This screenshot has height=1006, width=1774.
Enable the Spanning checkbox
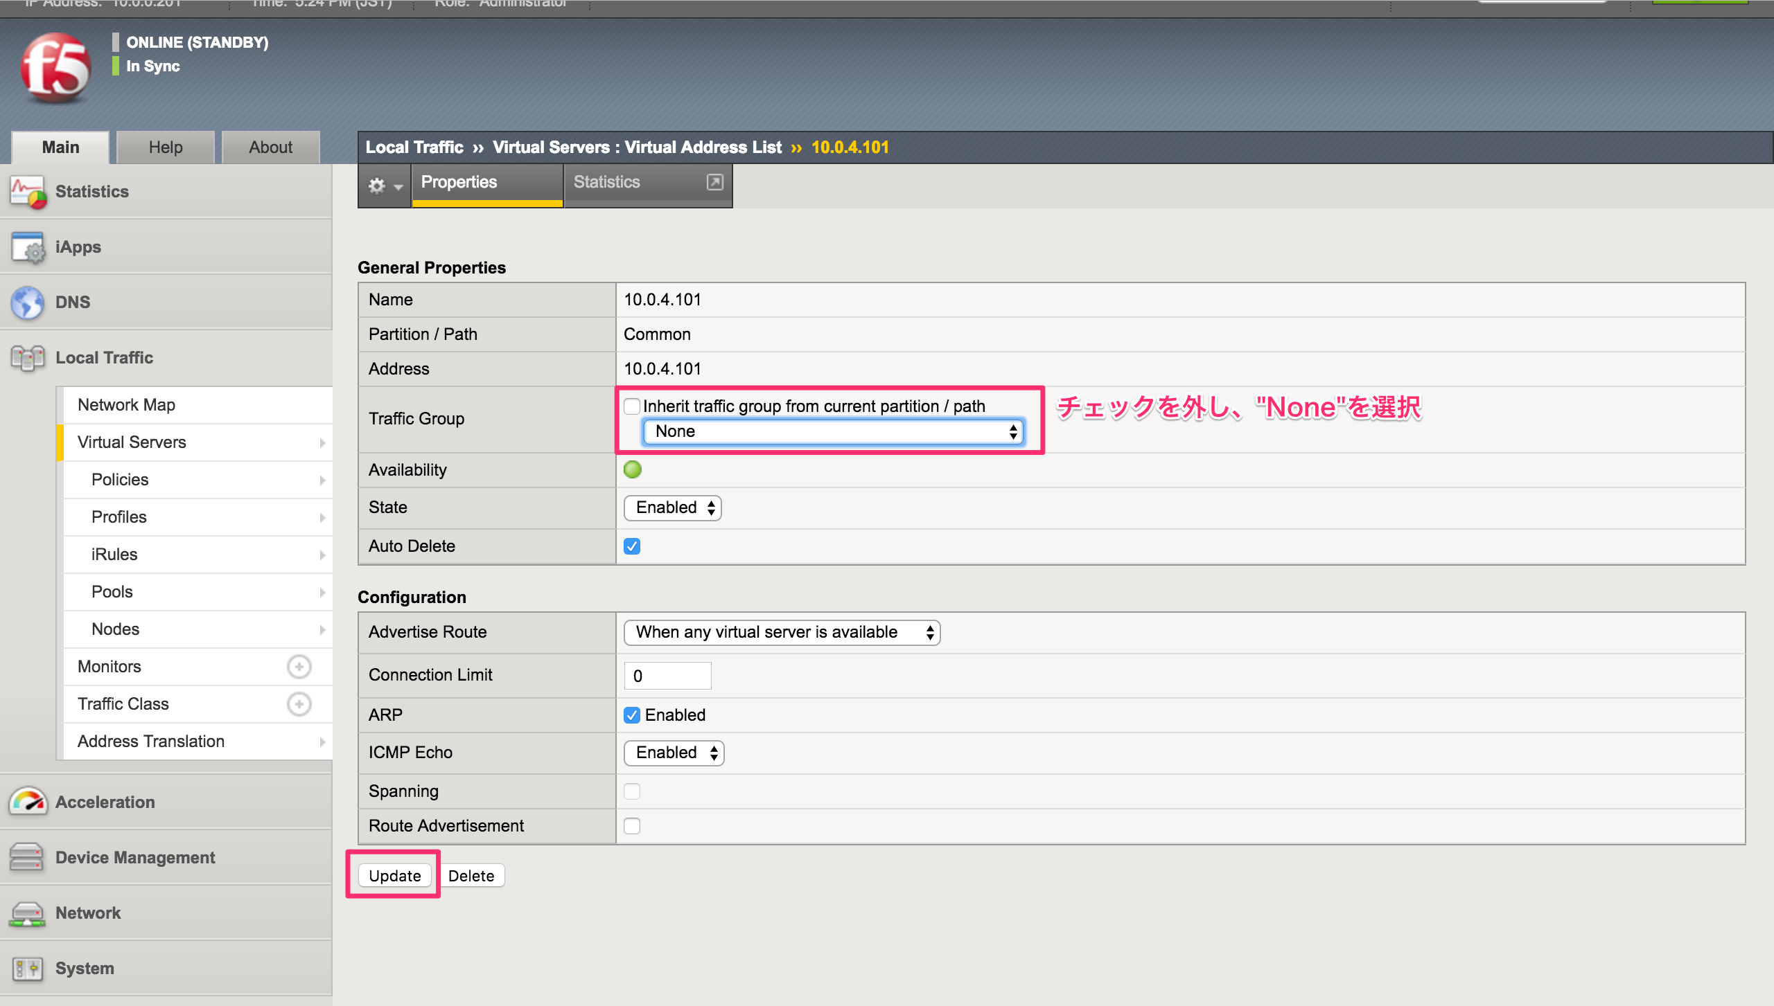tap(631, 791)
